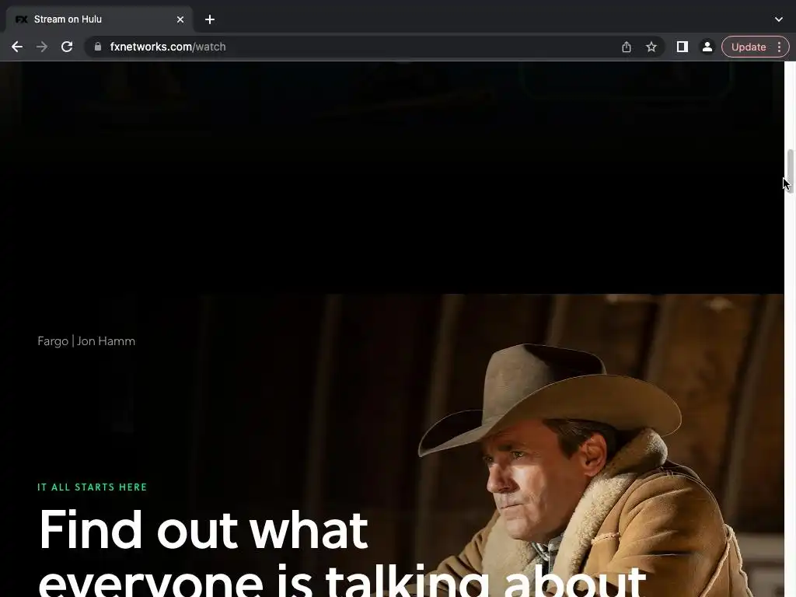The image size is (796, 597).
Task: Close the Stream on Hulu tab
Action: coord(180,19)
